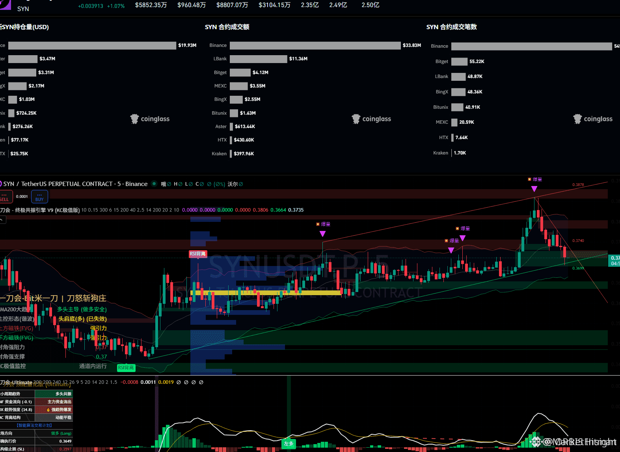Click the purple triangle marker above the first 爆量 spike
The image size is (620, 452).
tap(322, 234)
